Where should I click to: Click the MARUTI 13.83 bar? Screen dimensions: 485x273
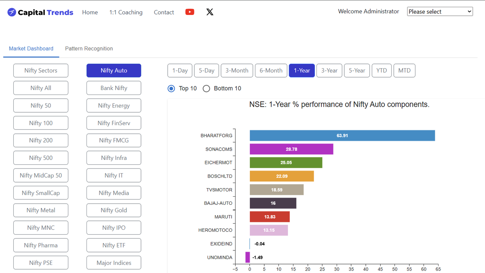pyautogui.click(x=270, y=216)
